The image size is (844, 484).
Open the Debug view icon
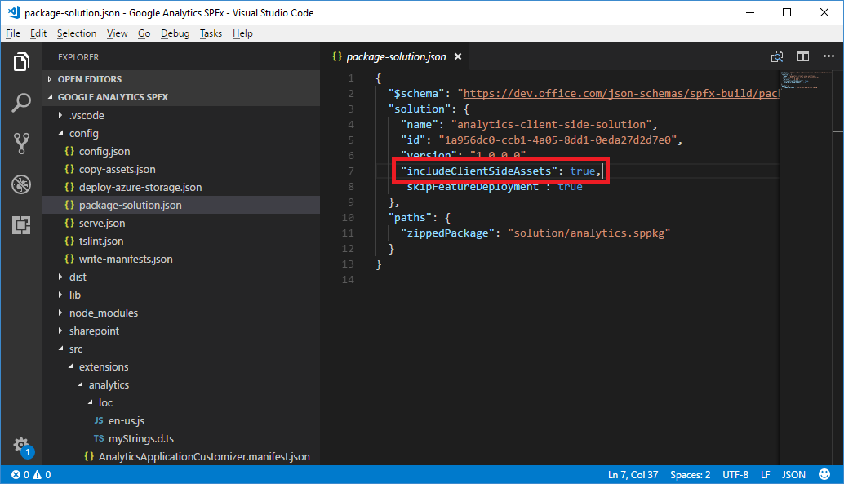[21, 184]
